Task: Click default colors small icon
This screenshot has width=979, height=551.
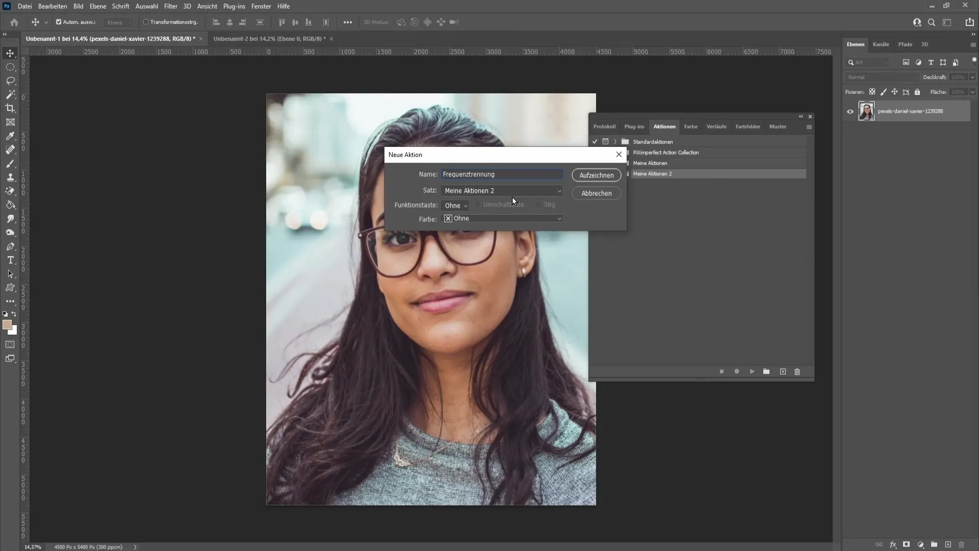Action: (5, 314)
